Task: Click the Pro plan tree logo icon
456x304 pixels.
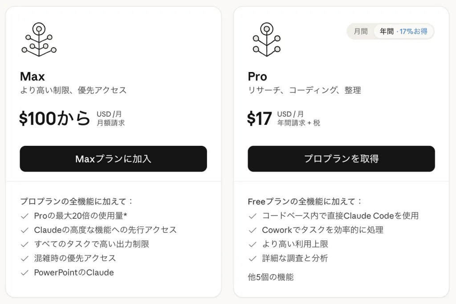Action: click(x=266, y=40)
